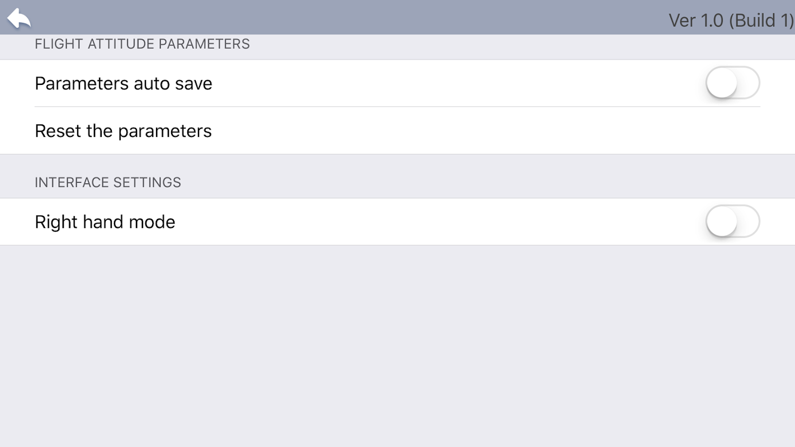Image resolution: width=795 pixels, height=447 pixels.
Task: Click the FLIGHT ATTITUDE PARAMETERS section header
Action: [142, 44]
